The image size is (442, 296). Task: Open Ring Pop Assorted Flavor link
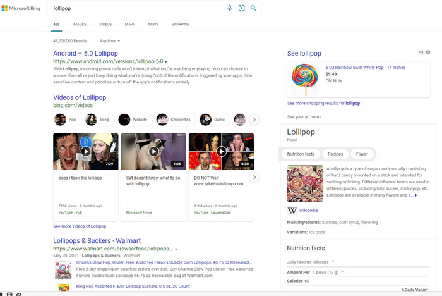tap(133, 286)
